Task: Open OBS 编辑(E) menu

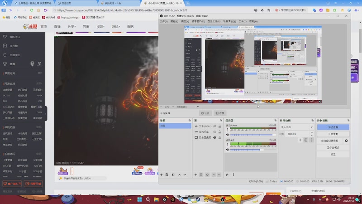Action: click(x=174, y=21)
